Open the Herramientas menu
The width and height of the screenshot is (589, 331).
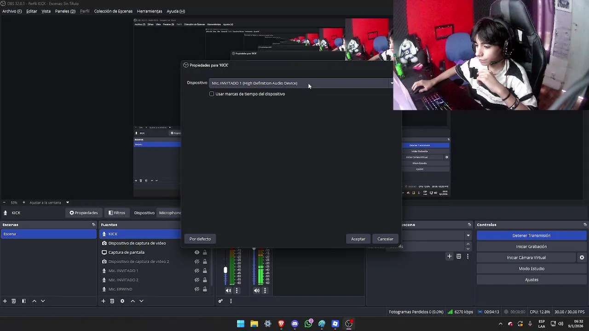150,11
